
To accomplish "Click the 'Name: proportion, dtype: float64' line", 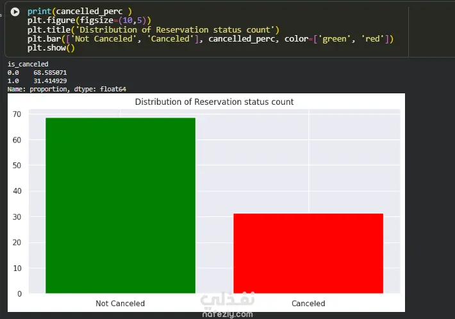I will pos(67,89).
